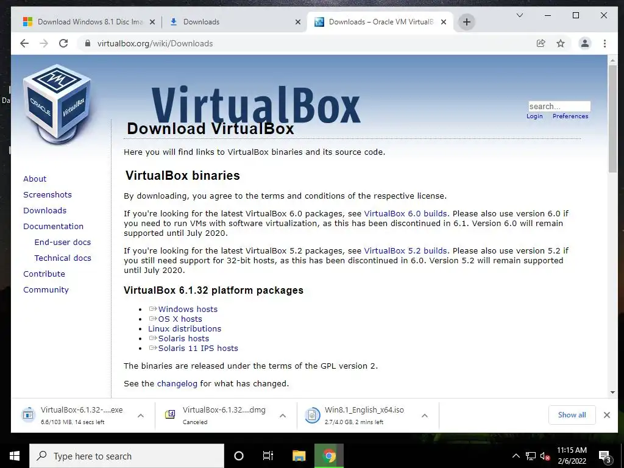Click the scrollbar down arrow
This screenshot has height=468, width=624.
(x=612, y=392)
